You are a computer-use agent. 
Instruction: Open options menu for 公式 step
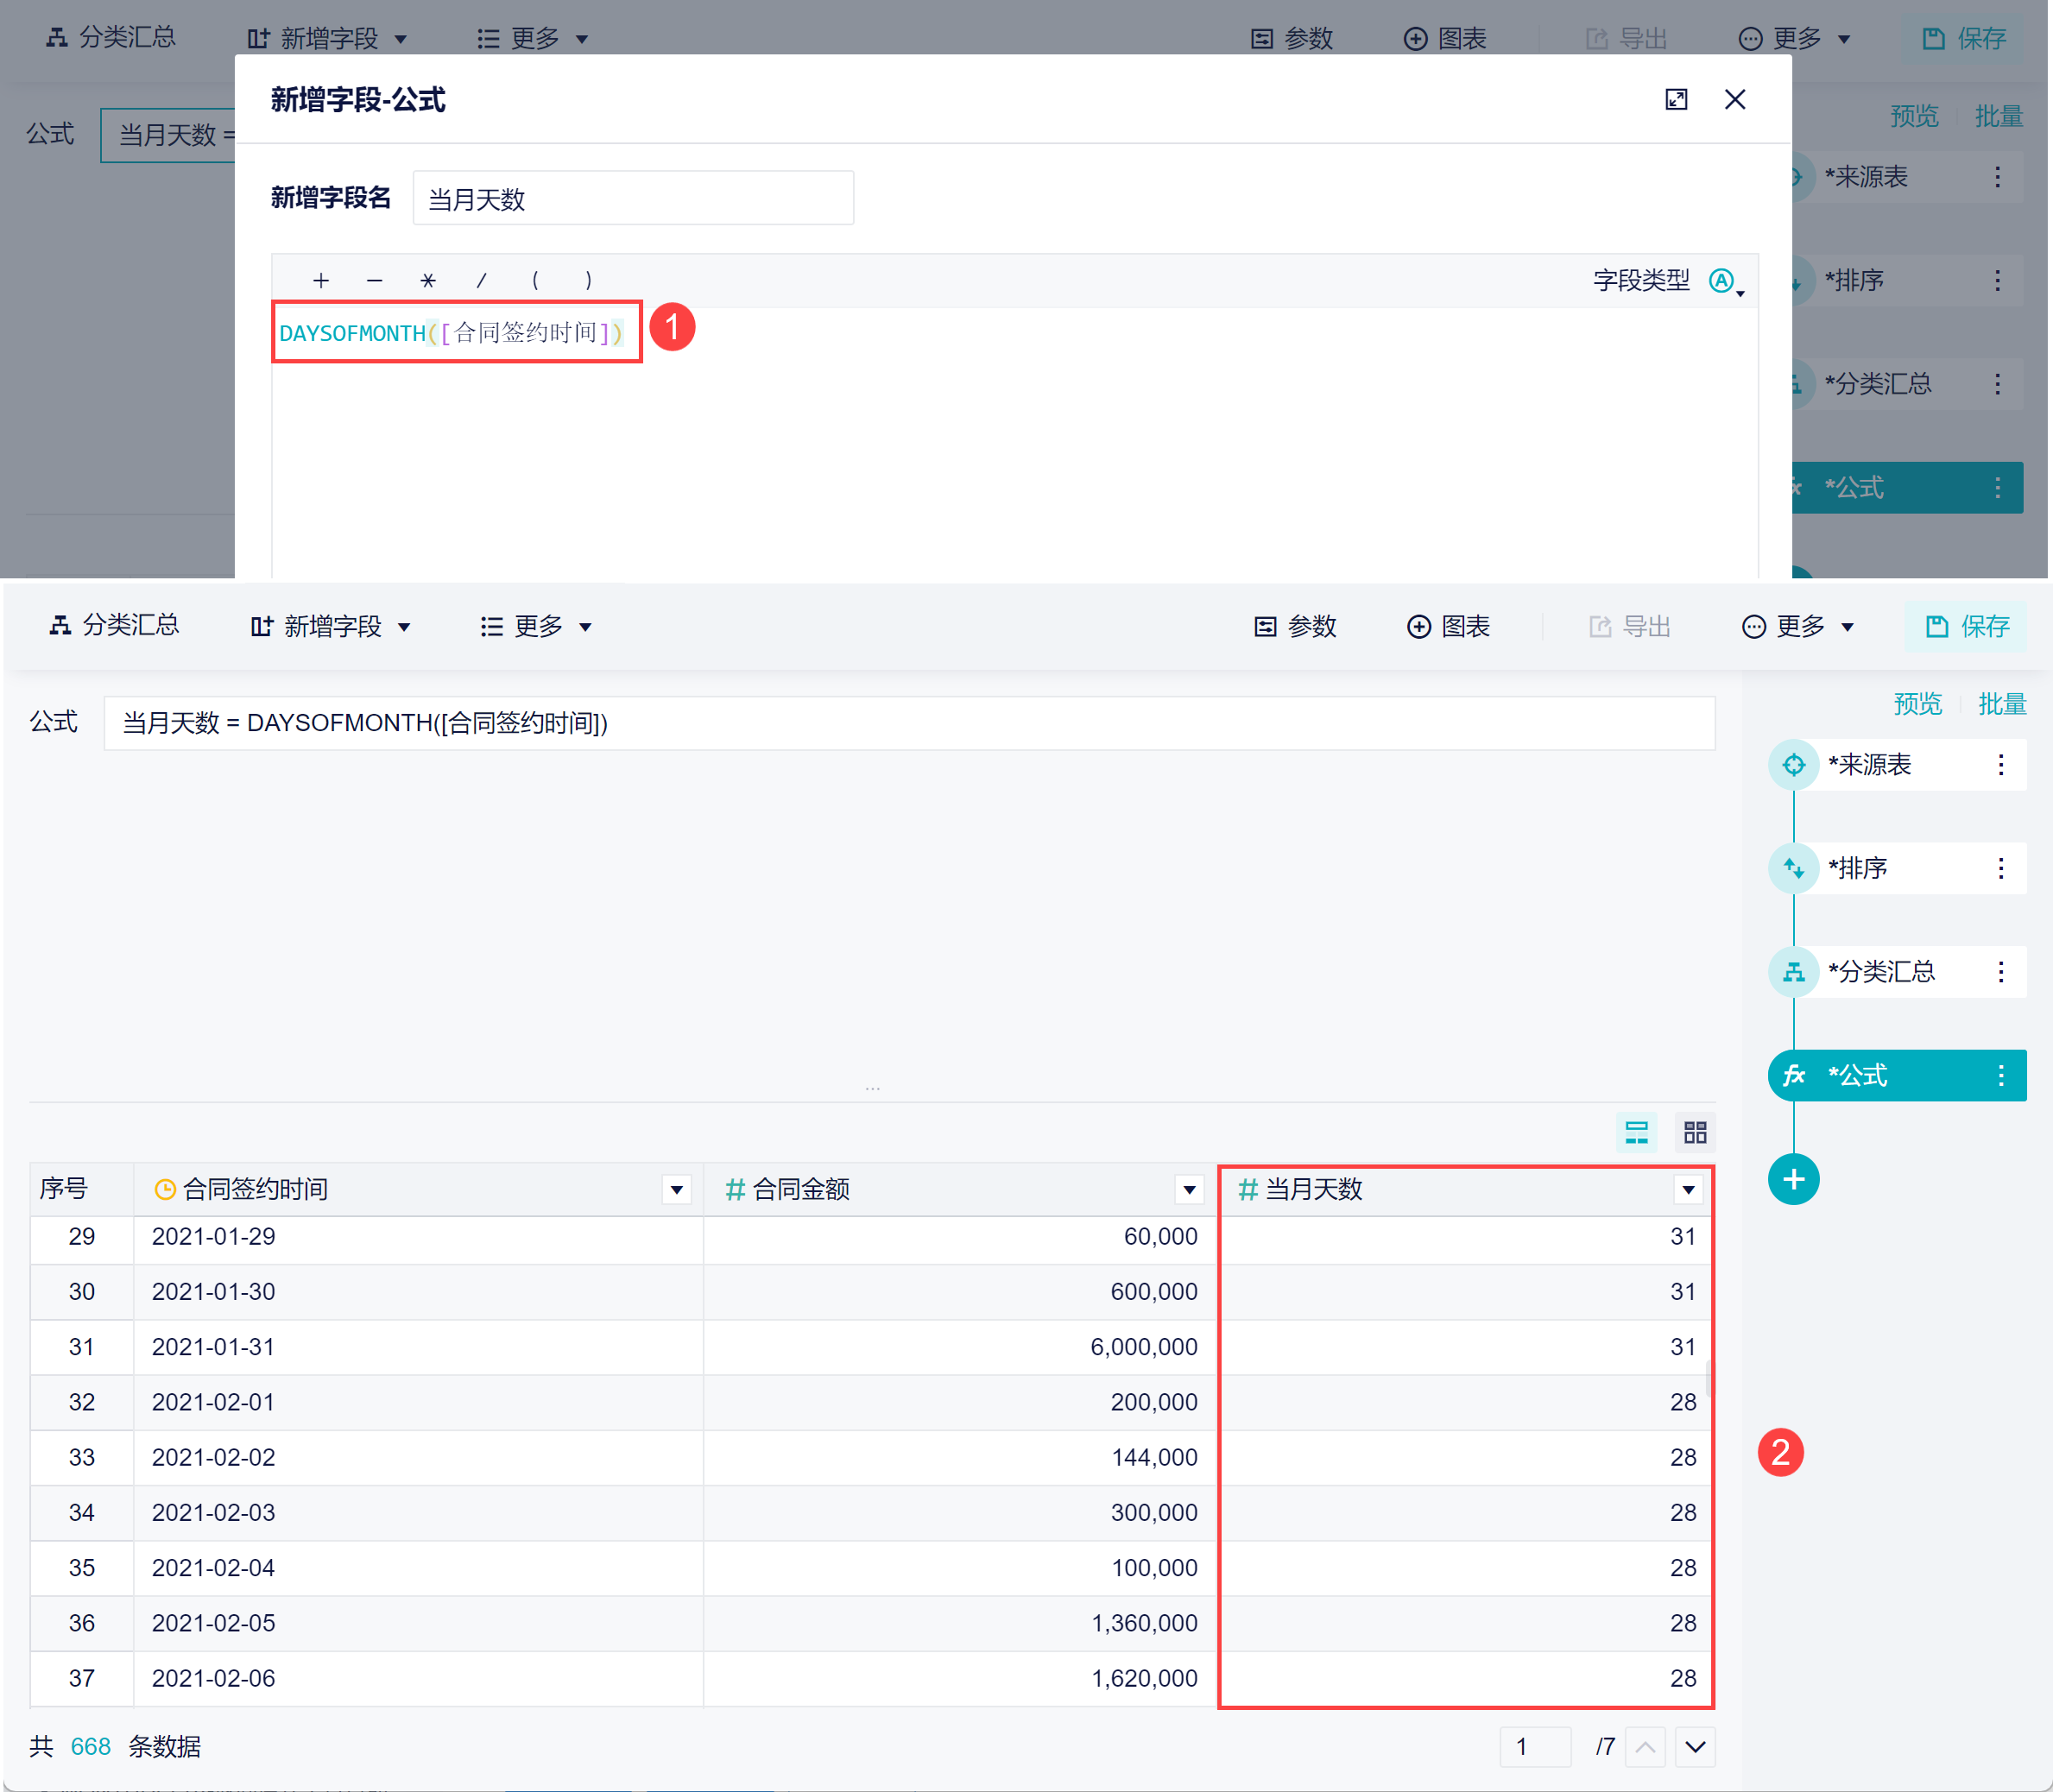click(2000, 1075)
